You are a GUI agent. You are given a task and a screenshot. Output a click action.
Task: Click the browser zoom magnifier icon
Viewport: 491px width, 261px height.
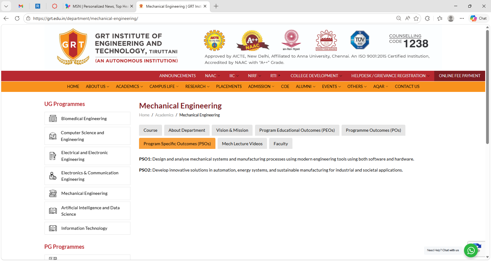(x=399, y=18)
